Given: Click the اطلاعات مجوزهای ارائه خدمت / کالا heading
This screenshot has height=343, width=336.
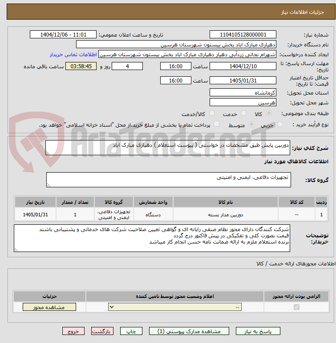Looking at the screenshot, I should click(x=296, y=264).
